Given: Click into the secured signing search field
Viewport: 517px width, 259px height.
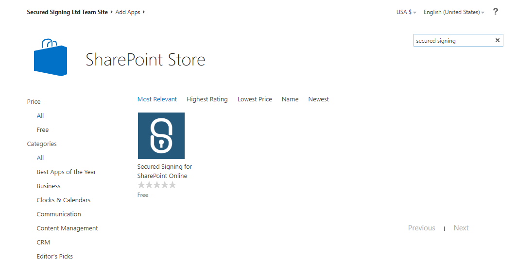Looking at the screenshot, I should tap(452, 41).
